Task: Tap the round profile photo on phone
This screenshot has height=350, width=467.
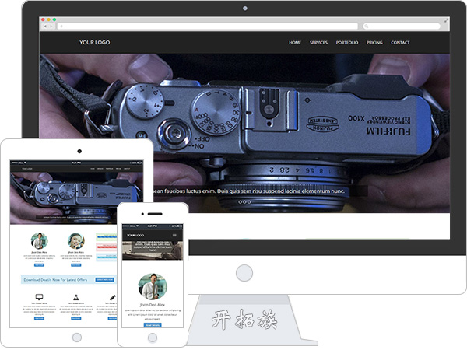Action: pos(153,286)
